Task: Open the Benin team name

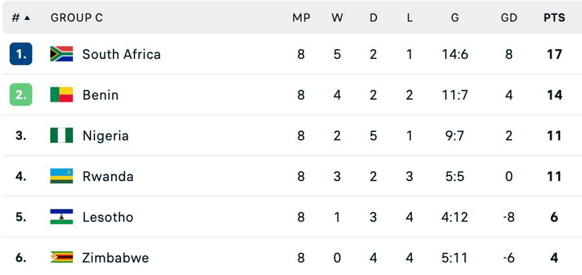Action: point(100,95)
